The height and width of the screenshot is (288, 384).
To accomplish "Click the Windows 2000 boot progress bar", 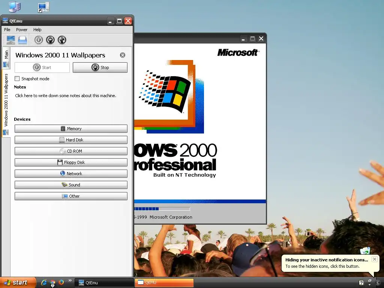I will [162, 209].
